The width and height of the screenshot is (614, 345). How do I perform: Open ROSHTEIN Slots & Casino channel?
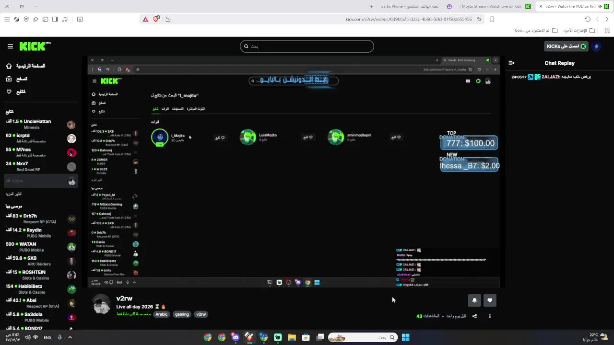point(41,275)
